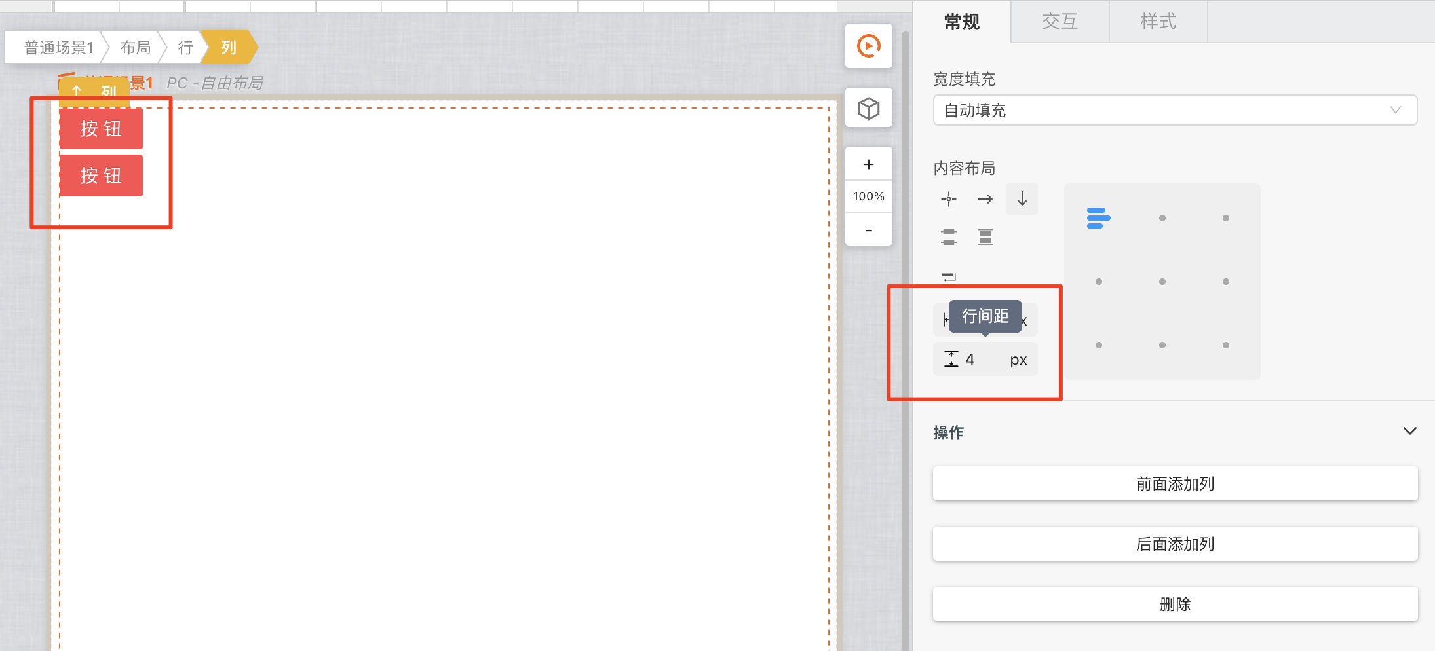Go to 布局 in the breadcrumb
1435x651 pixels.
136,48
